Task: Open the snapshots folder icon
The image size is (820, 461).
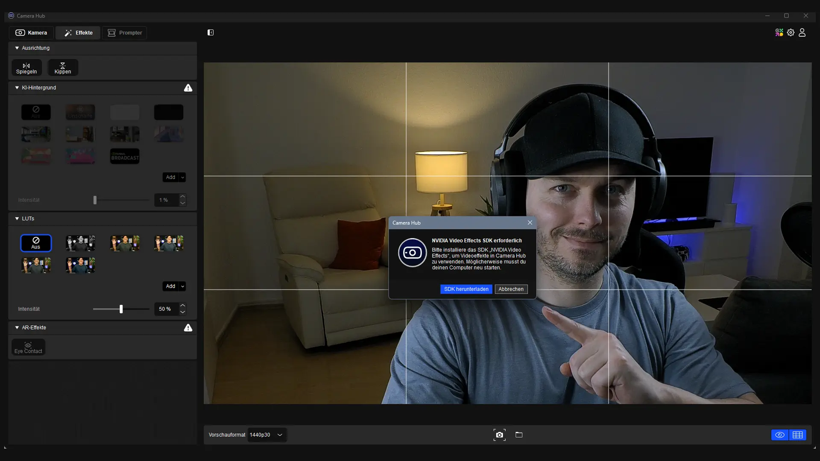Action: click(x=519, y=435)
